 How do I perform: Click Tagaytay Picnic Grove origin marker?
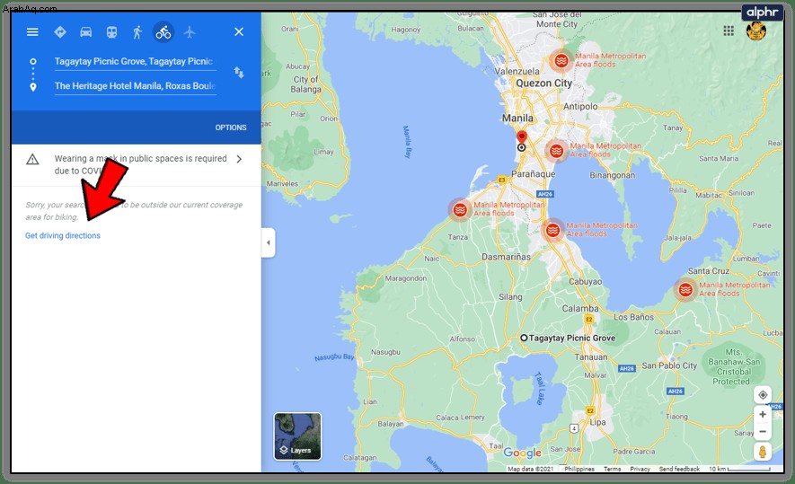click(525, 338)
